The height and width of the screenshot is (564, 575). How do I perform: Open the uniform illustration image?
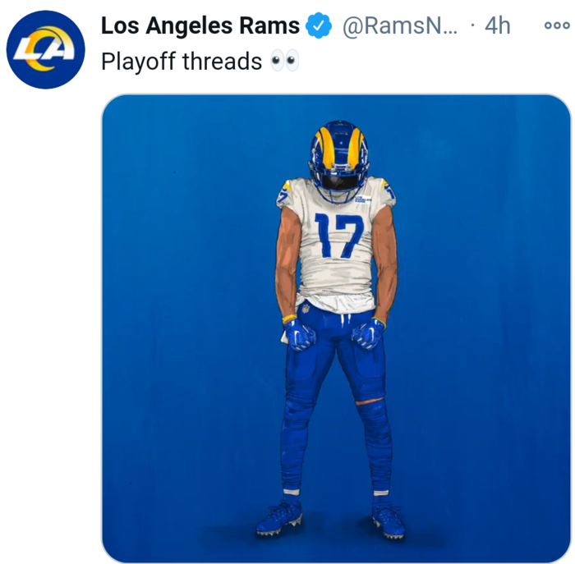point(336,328)
